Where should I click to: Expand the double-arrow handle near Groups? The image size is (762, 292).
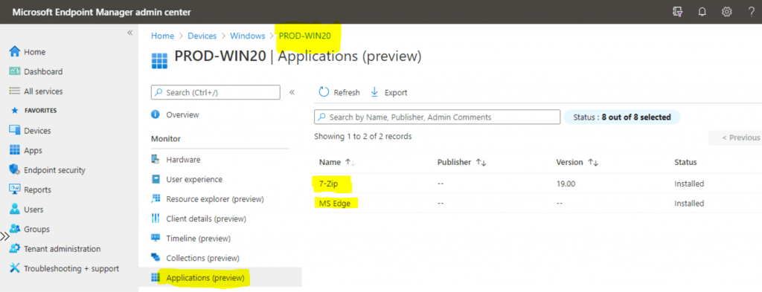(x=4, y=237)
